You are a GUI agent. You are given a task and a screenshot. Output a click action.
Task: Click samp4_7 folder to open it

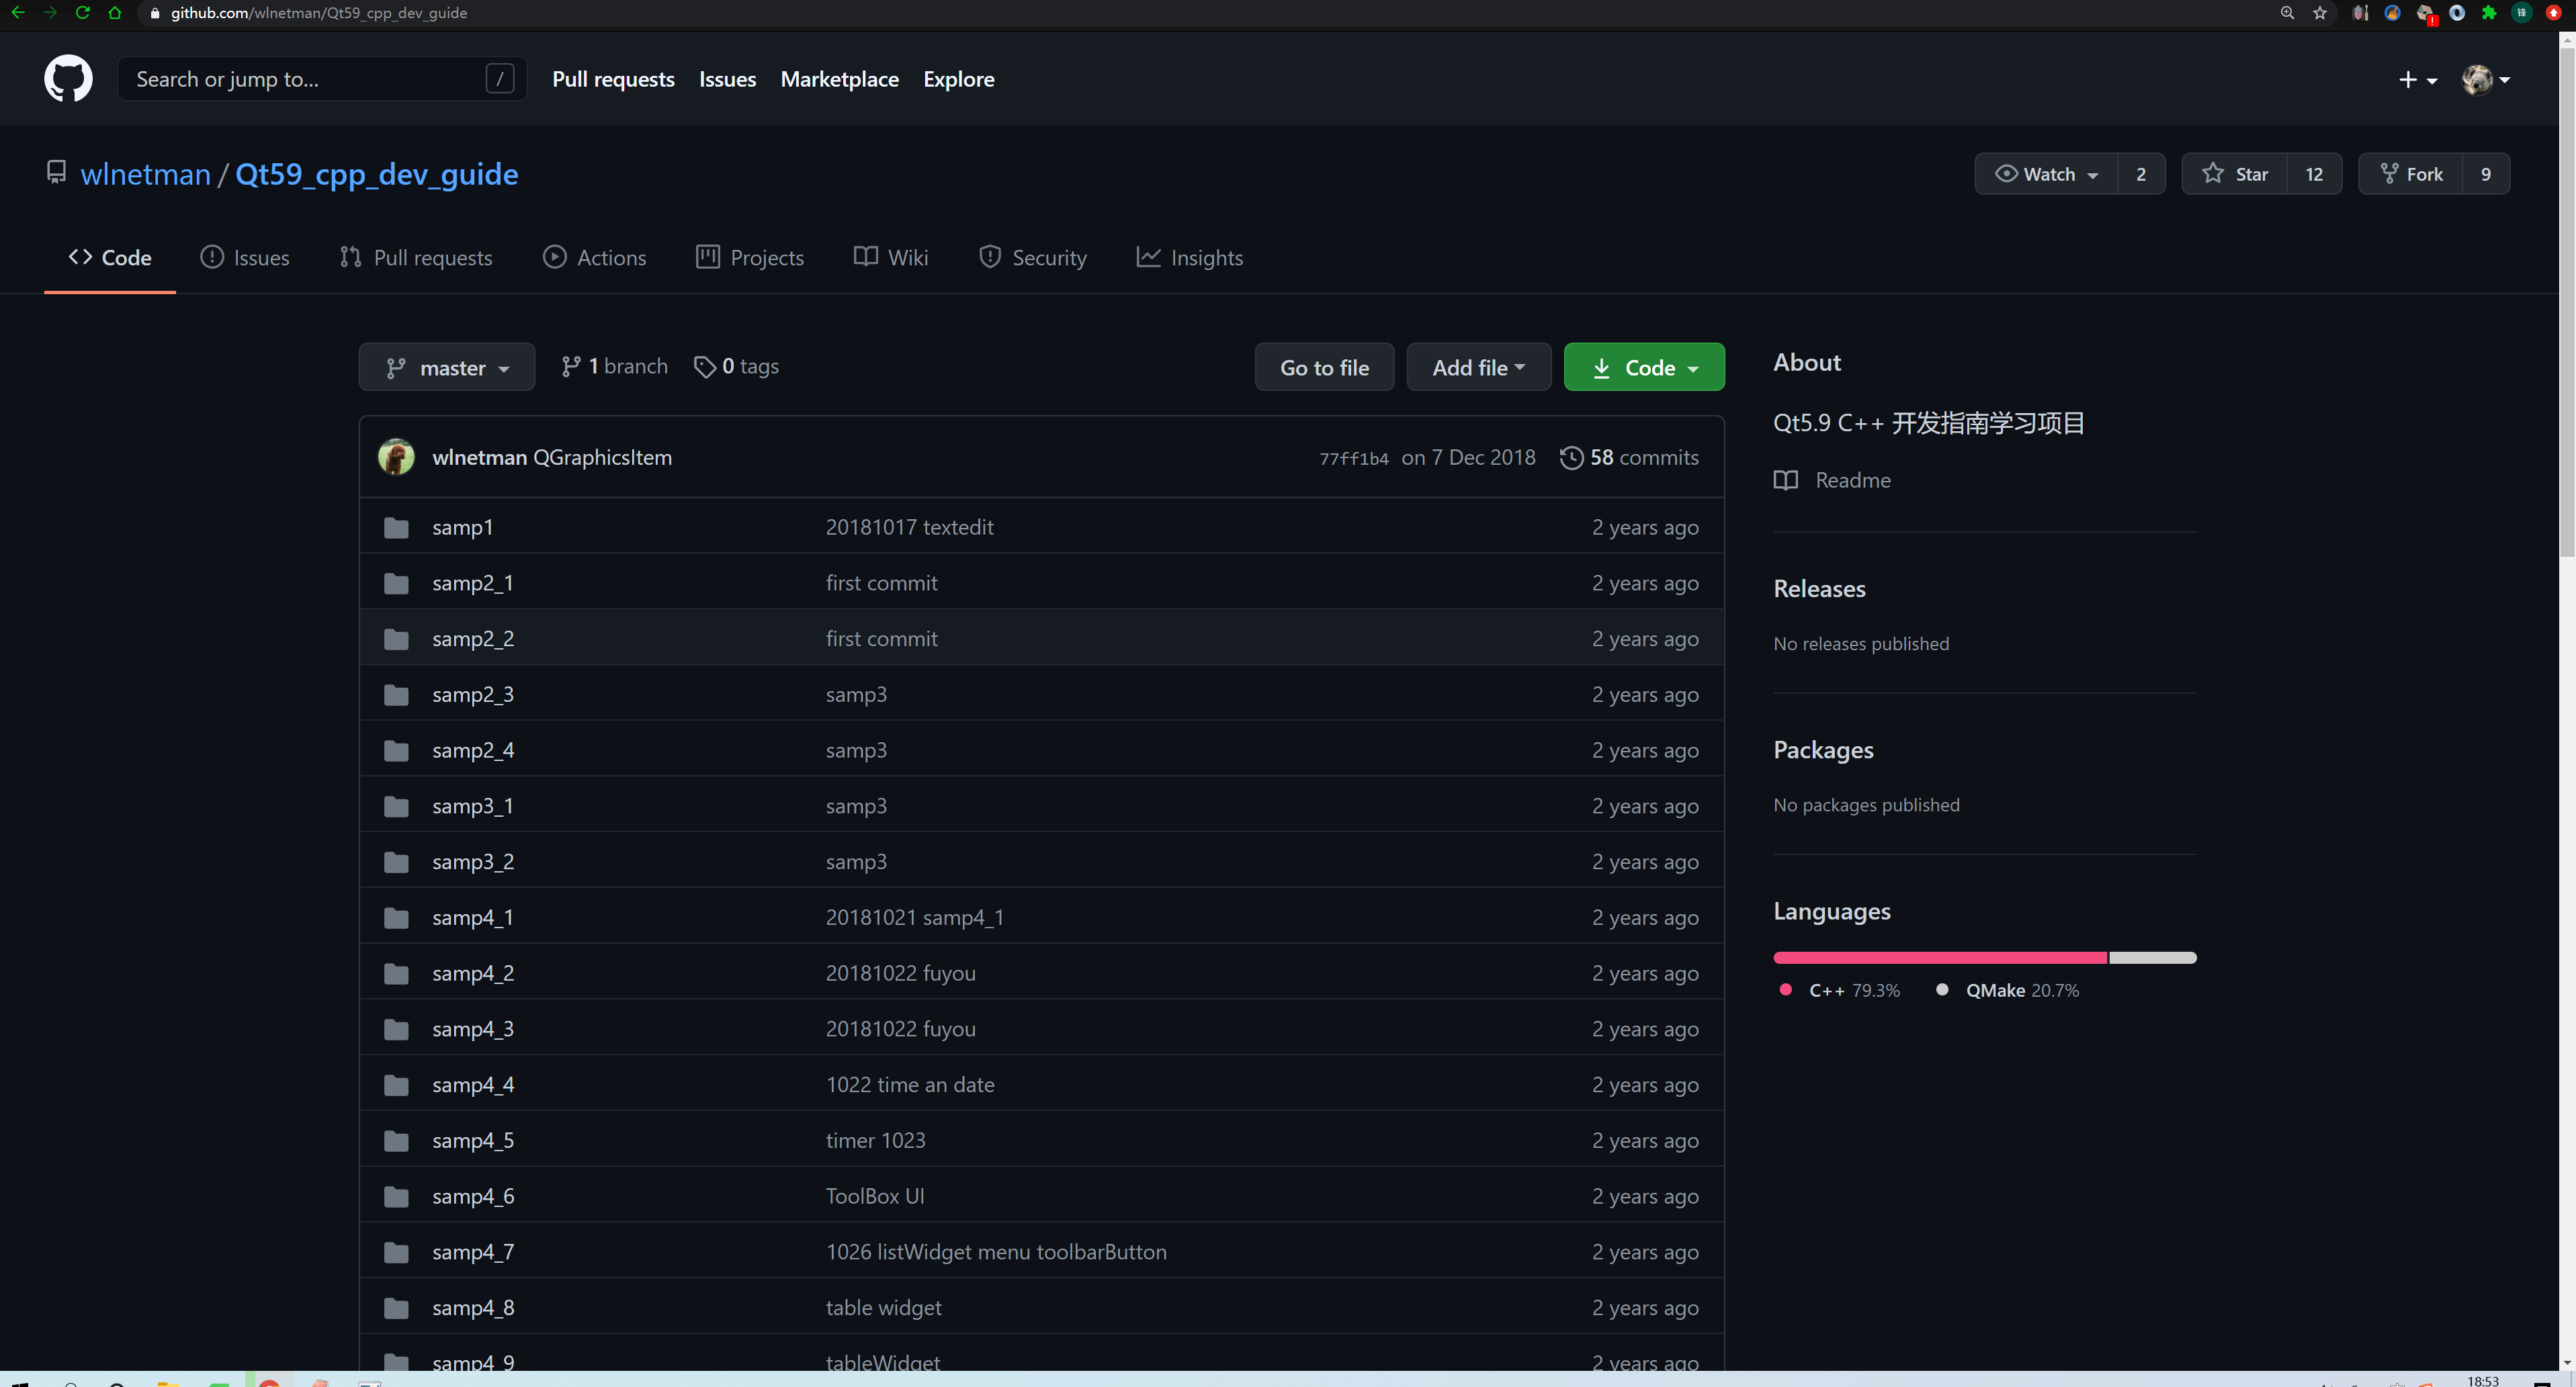click(x=473, y=1251)
